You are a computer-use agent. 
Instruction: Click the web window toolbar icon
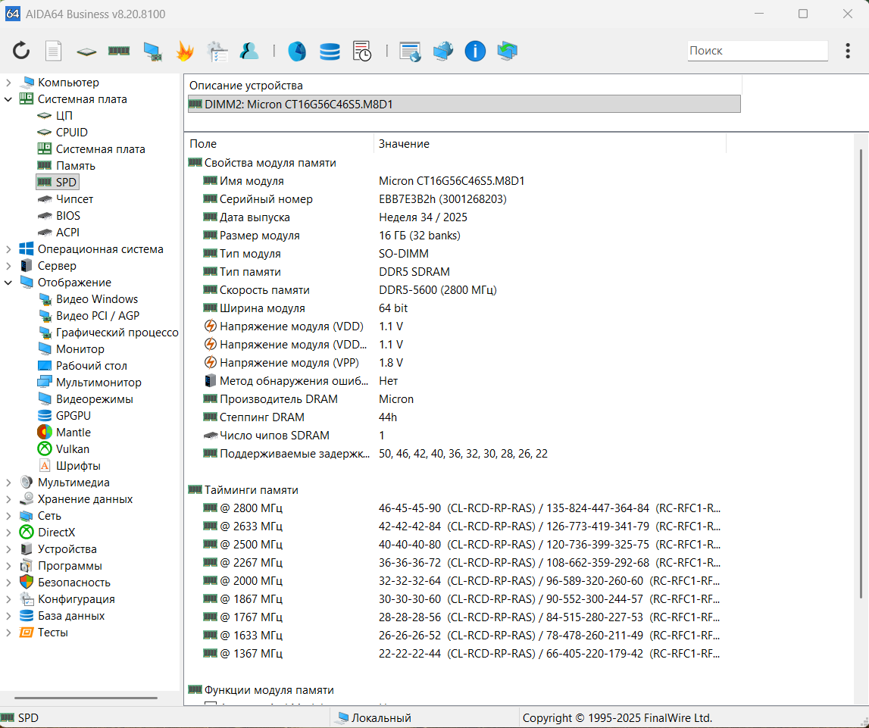click(410, 51)
